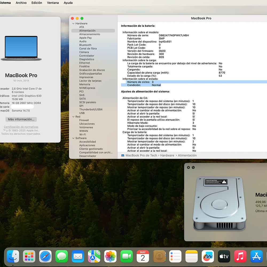Screen dimensions: 267x267
Task: Select Thunderbolt/USB4 in the sidebar
Action: (x=91, y=109)
